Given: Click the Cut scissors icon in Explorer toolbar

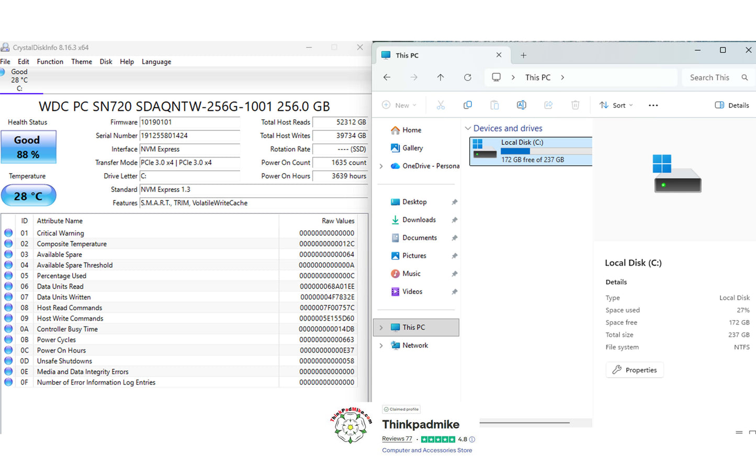Looking at the screenshot, I should [441, 105].
